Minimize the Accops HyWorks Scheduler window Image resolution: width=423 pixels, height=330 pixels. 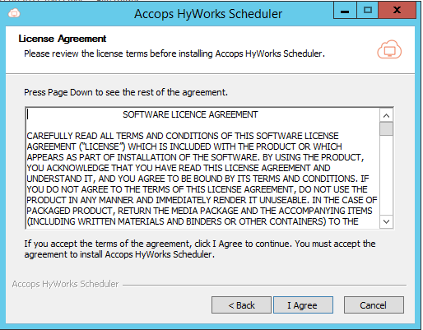[345, 11]
